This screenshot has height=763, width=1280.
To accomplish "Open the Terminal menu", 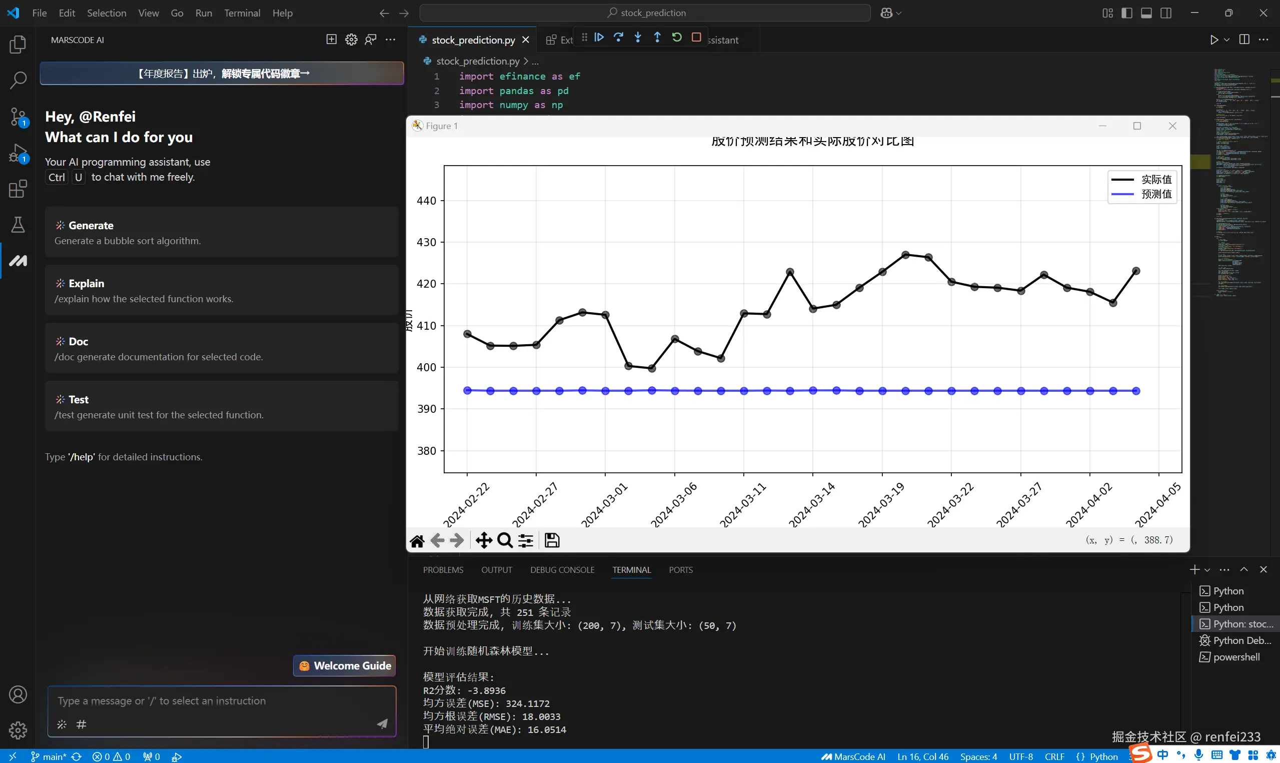I will [x=242, y=13].
